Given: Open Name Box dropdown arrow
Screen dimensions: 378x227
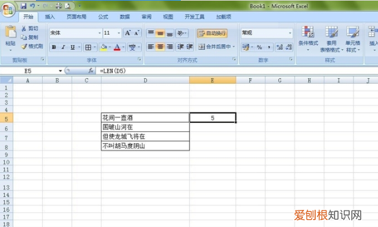Looking at the screenshot, I should [x=60, y=71].
